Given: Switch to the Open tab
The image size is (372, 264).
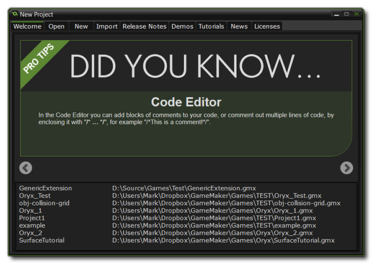Looking at the screenshot, I should pyautogui.click(x=56, y=26).
